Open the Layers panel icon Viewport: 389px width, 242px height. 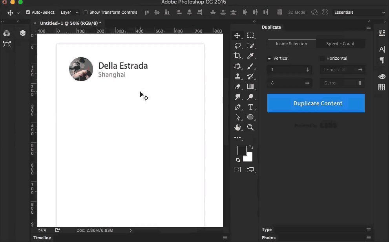pyautogui.click(x=23, y=33)
